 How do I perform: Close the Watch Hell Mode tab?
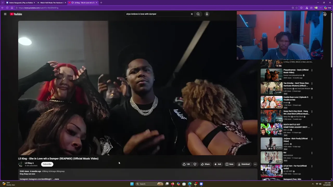(x=65, y=3)
